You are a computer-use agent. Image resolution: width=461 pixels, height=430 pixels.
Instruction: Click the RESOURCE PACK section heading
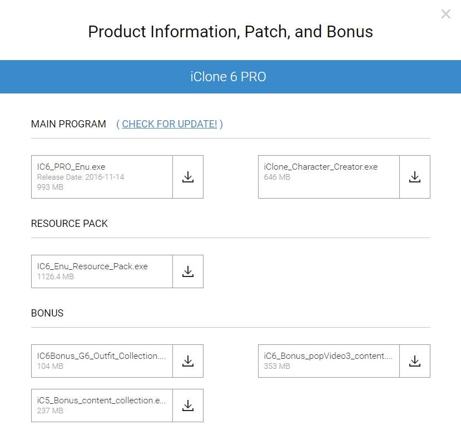pos(70,224)
